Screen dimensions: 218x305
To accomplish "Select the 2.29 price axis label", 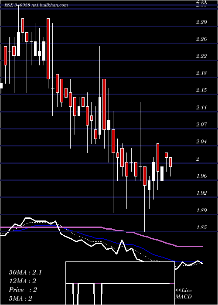I will [201, 22].
